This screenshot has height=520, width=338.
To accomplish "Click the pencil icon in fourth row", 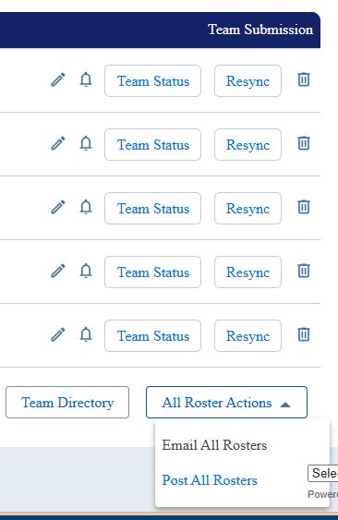I will [58, 271].
